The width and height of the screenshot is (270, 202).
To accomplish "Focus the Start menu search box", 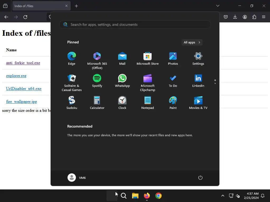I will coord(135,24).
